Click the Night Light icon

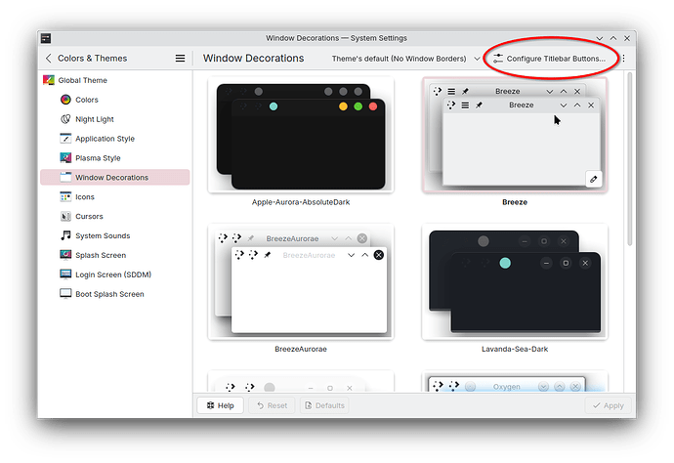(65, 119)
